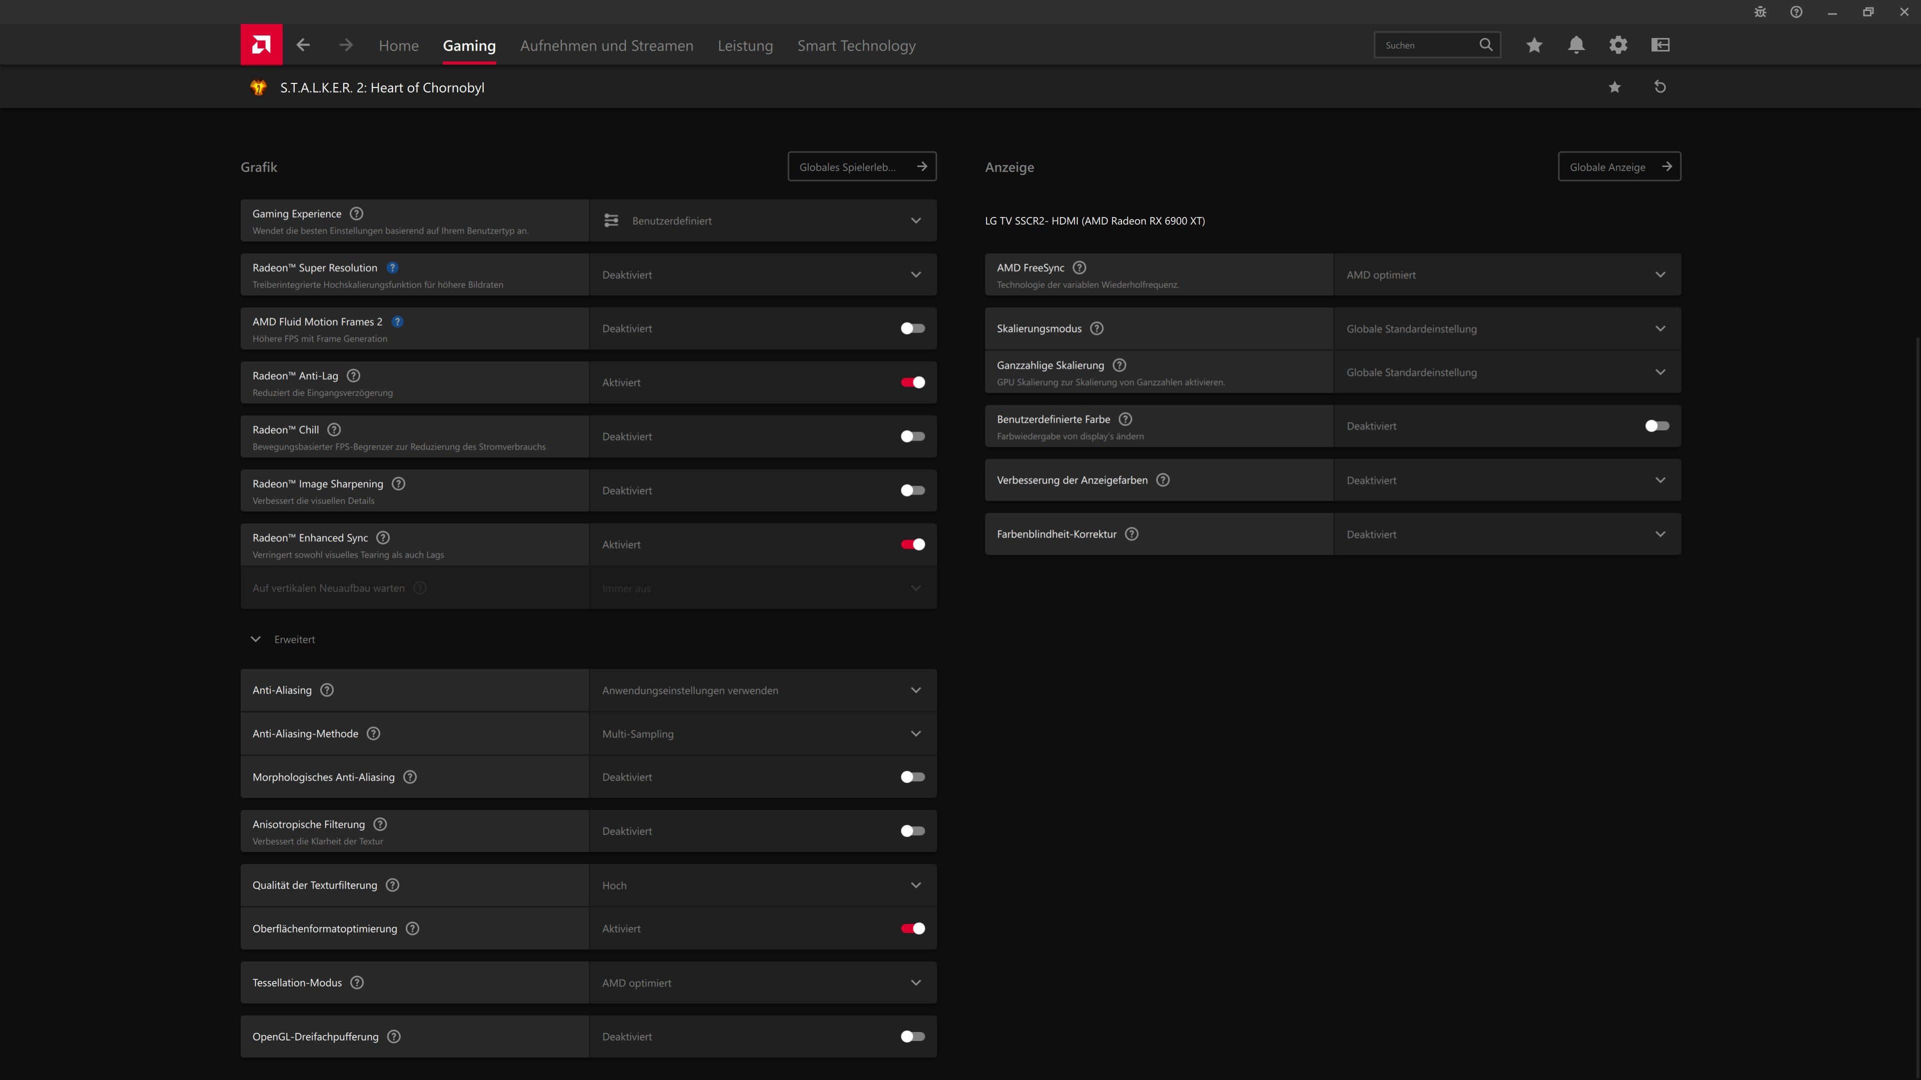
Task: Go forward with the right arrow
Action: coord(346,44)
